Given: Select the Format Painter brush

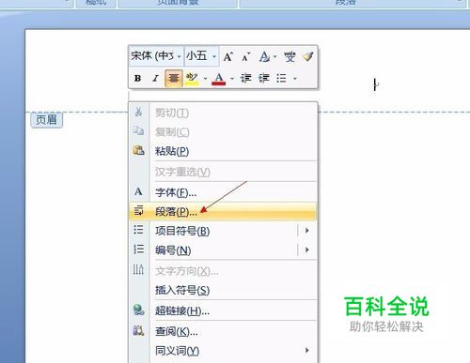Looking at the screenshot, I should pyautogui.click(x=308, y=56).
